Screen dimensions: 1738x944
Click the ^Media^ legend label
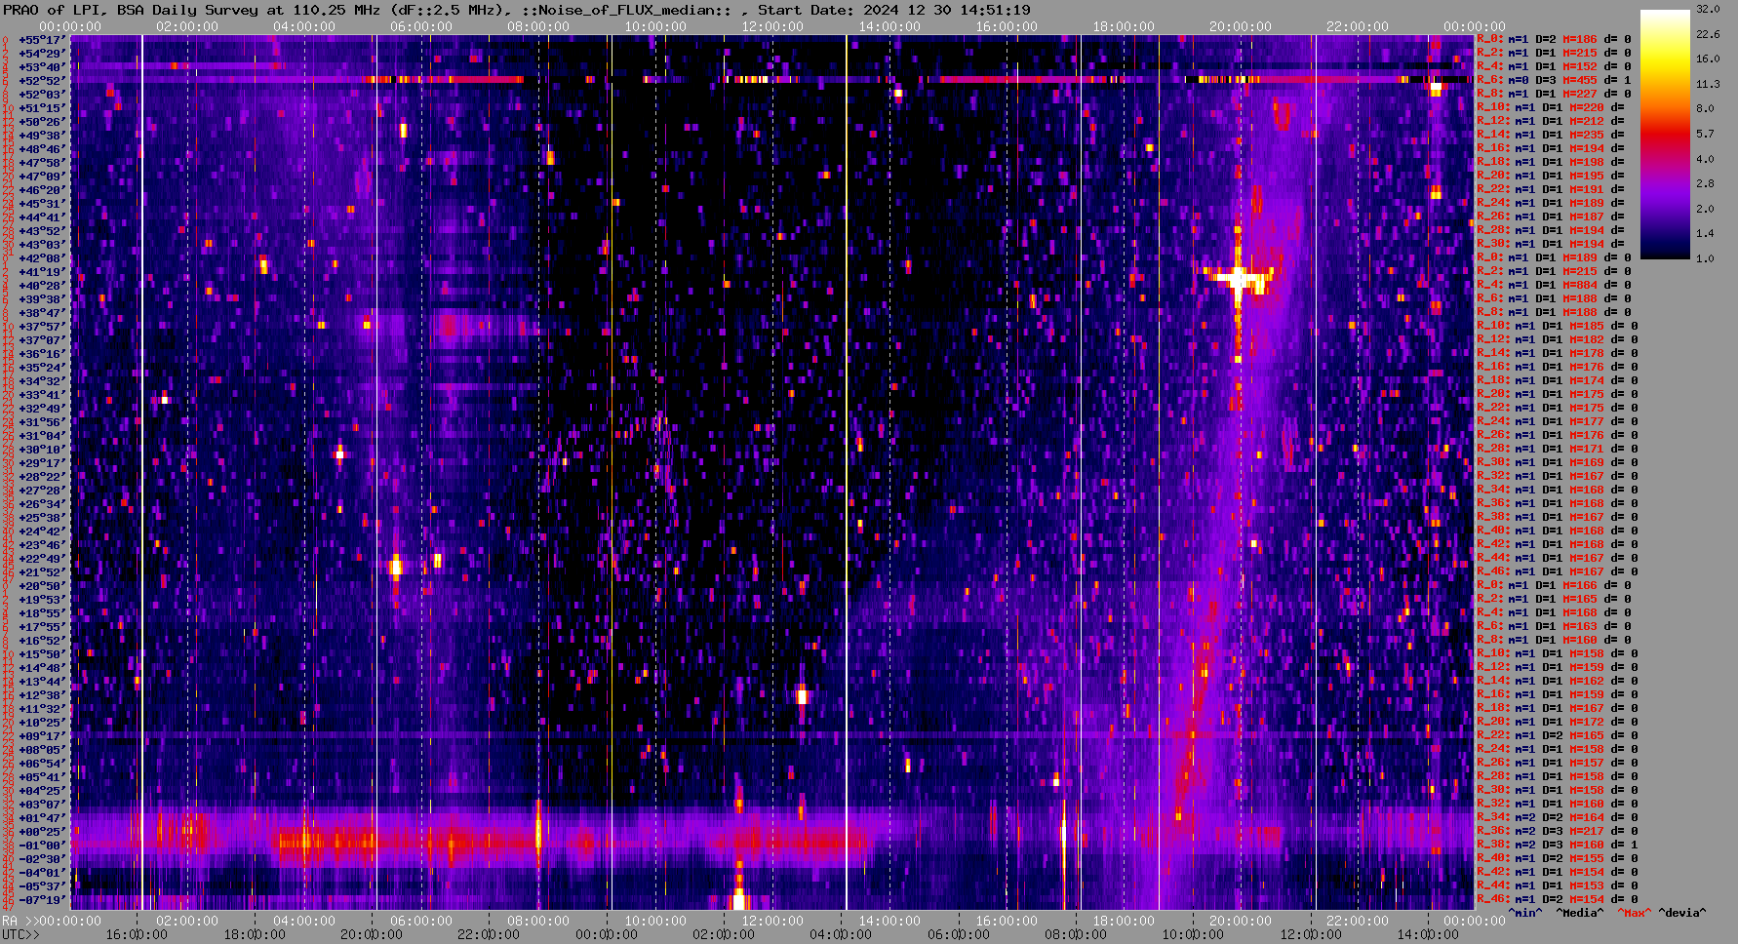(x=1580, y=913)
